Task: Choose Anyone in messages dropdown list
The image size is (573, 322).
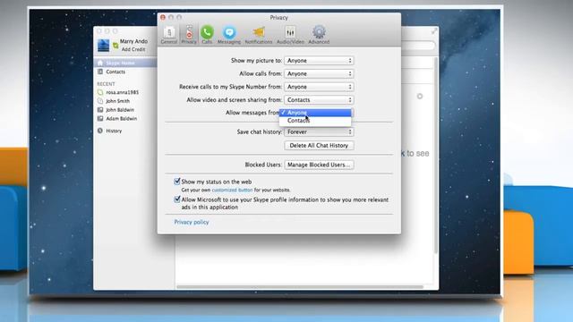Action: [315, 113]
